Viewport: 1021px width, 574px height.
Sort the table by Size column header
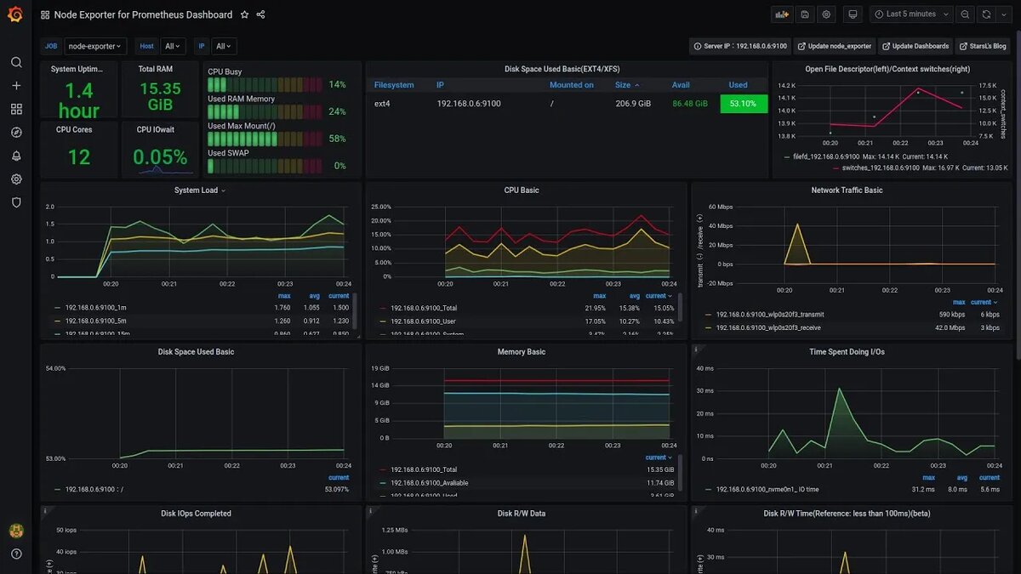click(x=627, y=85)
